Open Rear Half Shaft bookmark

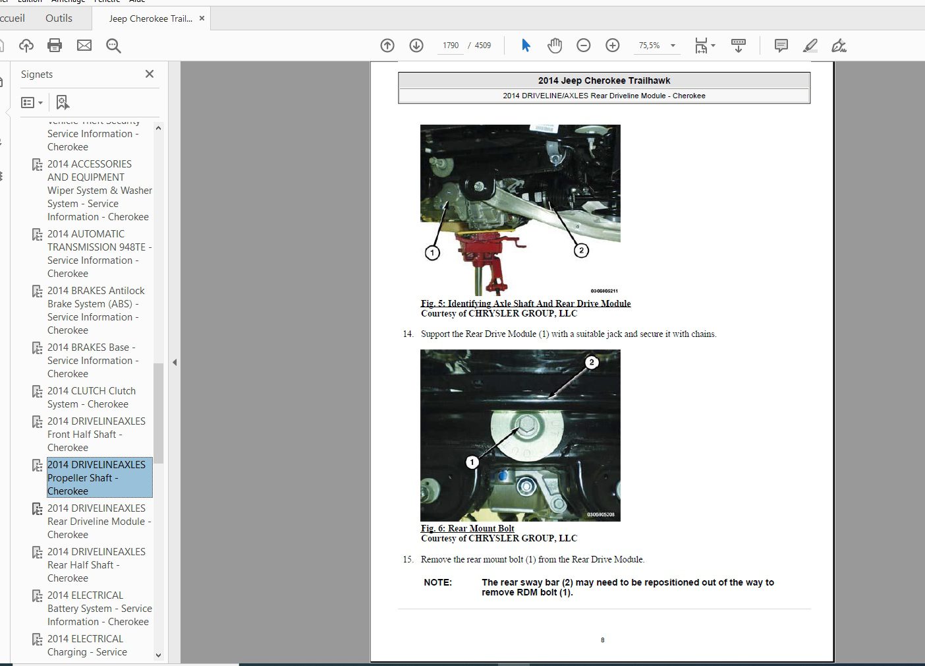(96, 564)
